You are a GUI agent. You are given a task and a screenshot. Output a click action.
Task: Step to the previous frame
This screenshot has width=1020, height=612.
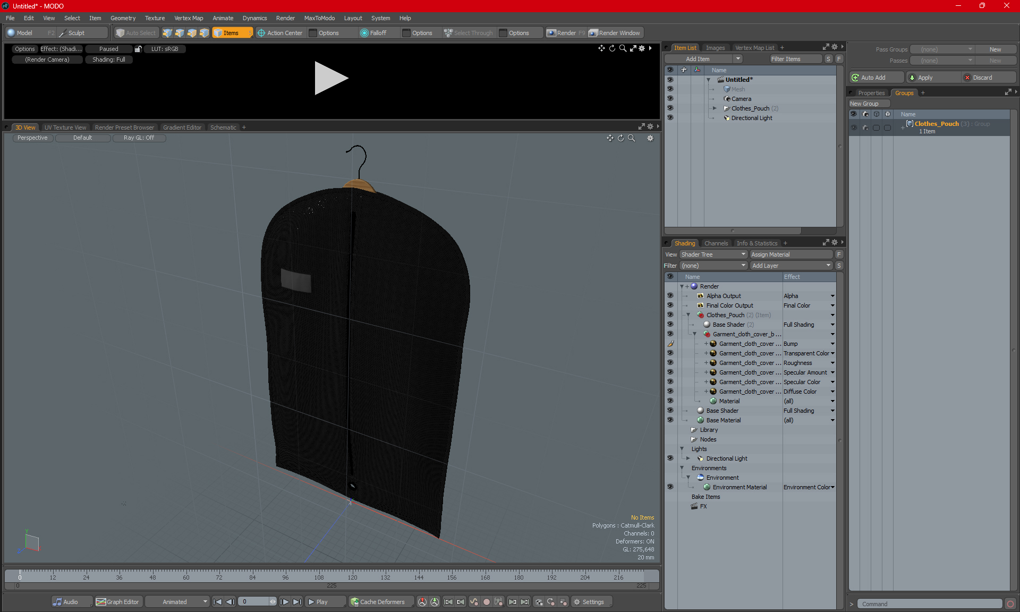pyautogui.click(x=230, y=602)
